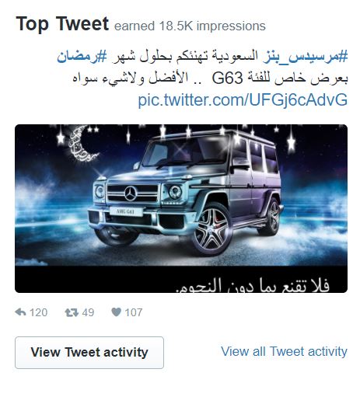Image resolution: width=360 pixels, height=397 pixels.
Task: Click the reply arrow icon
Action: tap(20, 312)
